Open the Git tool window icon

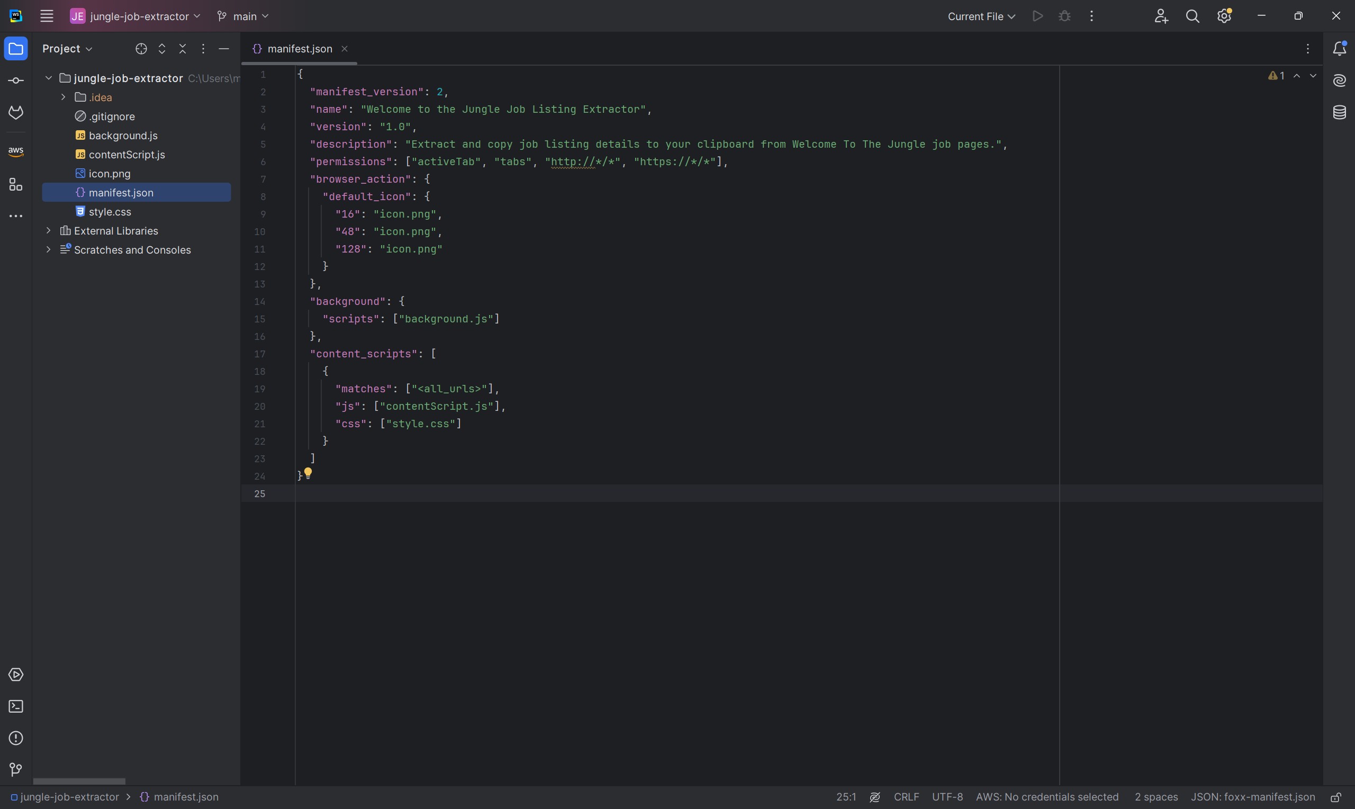(x=16, y=769)
